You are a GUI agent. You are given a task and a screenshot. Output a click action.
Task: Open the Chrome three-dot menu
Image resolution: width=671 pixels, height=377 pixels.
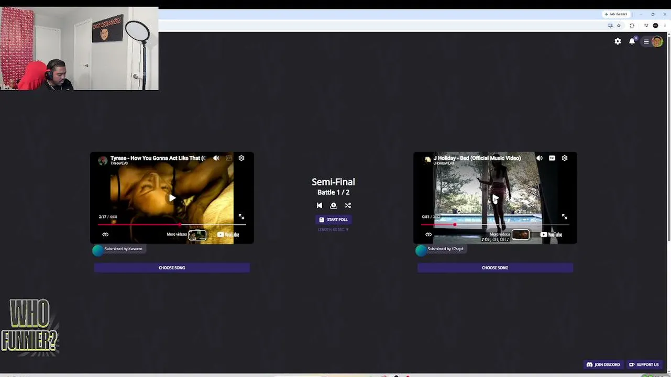coord(665,25)
